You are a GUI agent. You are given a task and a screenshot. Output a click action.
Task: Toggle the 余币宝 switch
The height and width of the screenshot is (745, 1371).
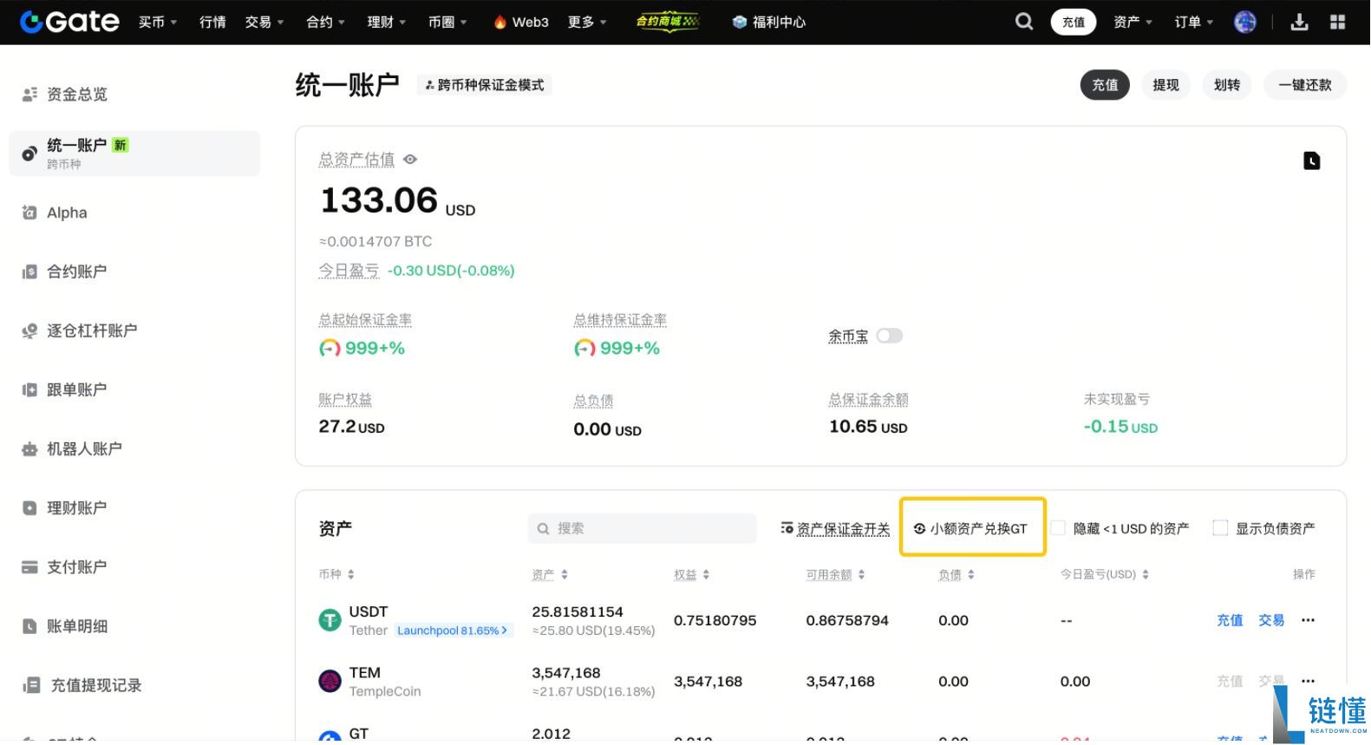889,336
